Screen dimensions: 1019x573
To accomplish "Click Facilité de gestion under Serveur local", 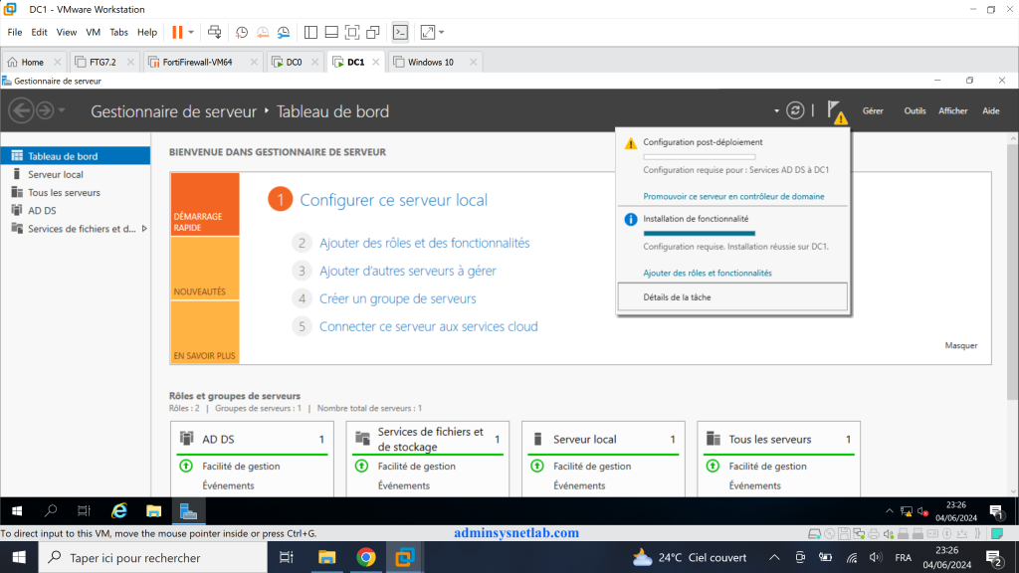I will pyautogui.click(x=592, y=466).
